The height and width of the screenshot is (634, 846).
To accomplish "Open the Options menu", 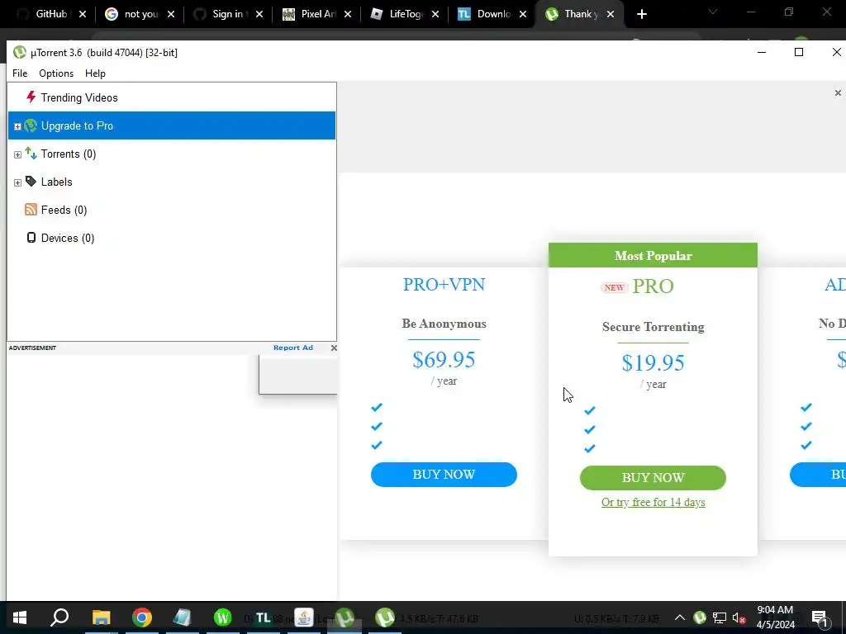I will tap(56, 73).
